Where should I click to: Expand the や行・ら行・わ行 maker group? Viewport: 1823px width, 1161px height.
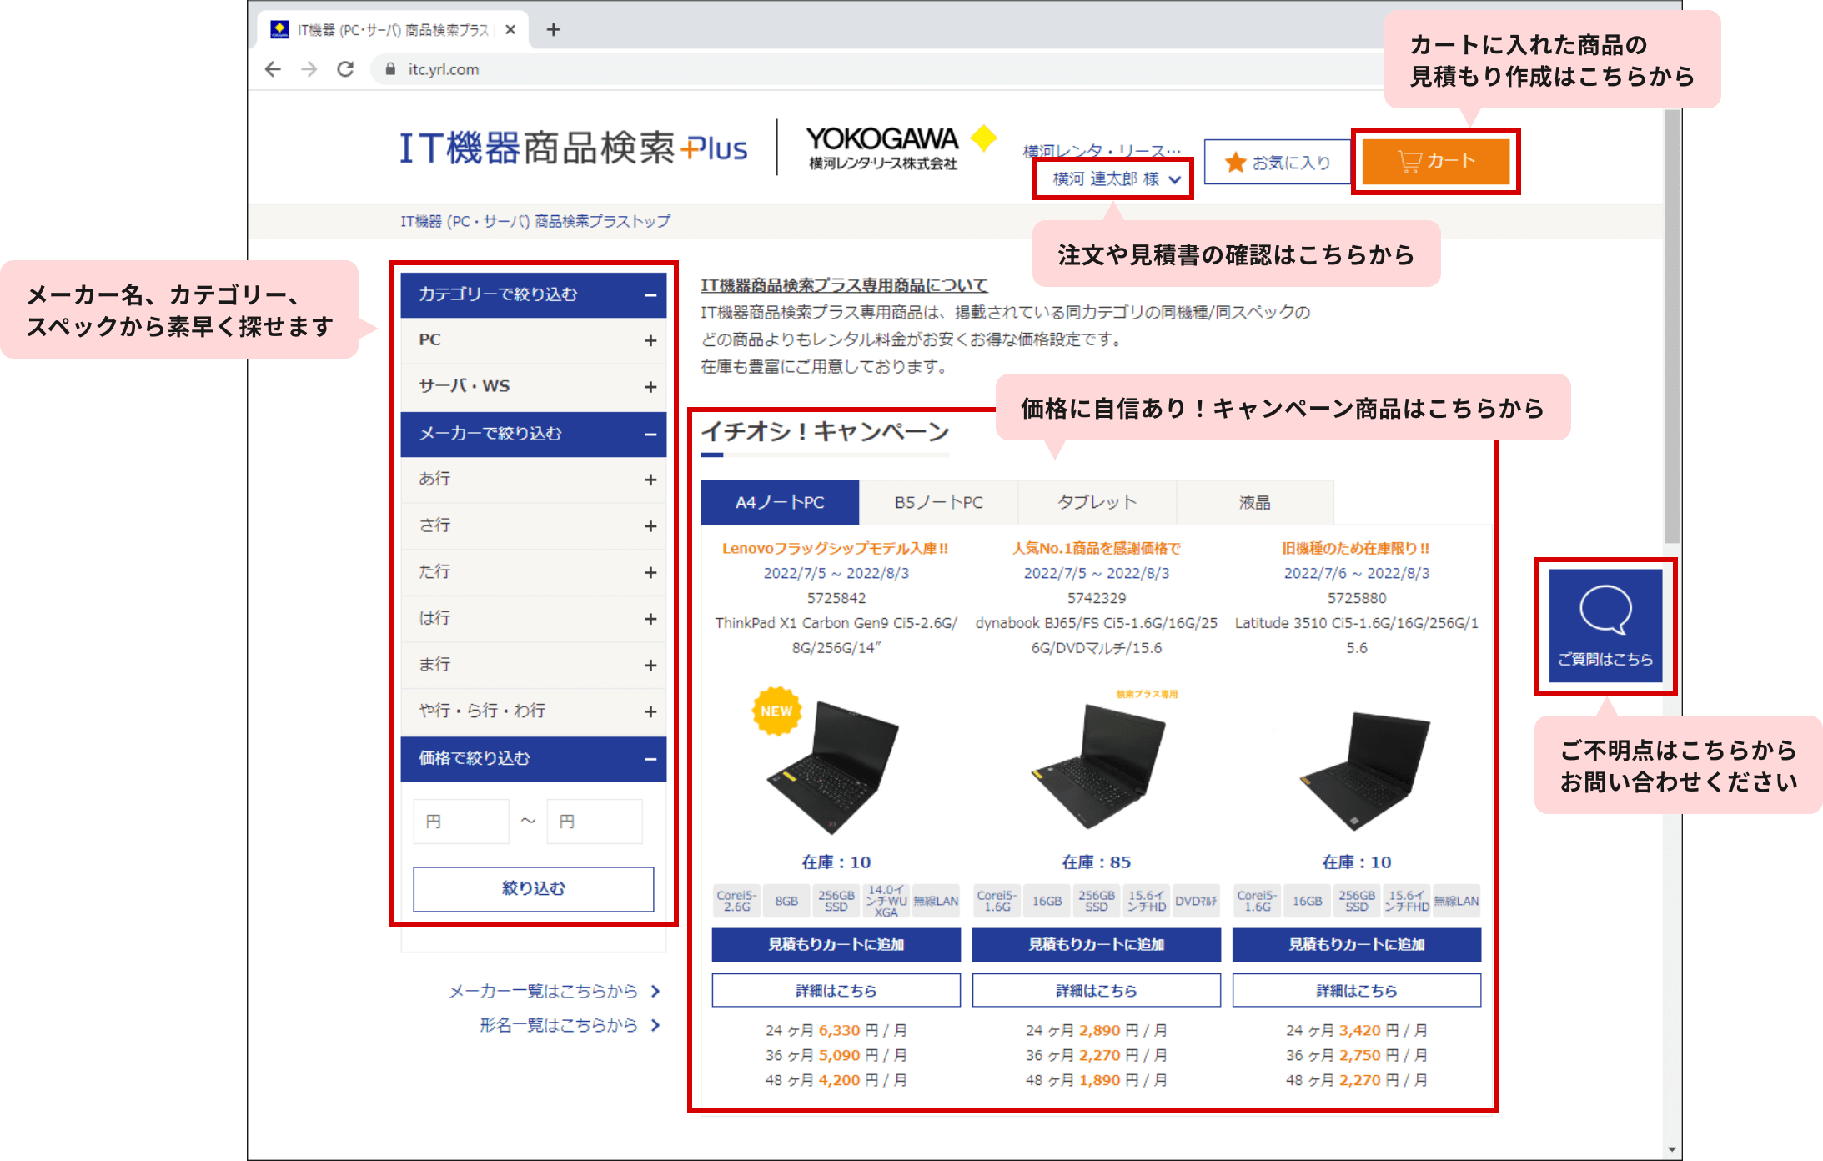(534, 711)
